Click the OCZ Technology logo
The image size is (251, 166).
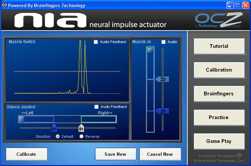[219, 20]
